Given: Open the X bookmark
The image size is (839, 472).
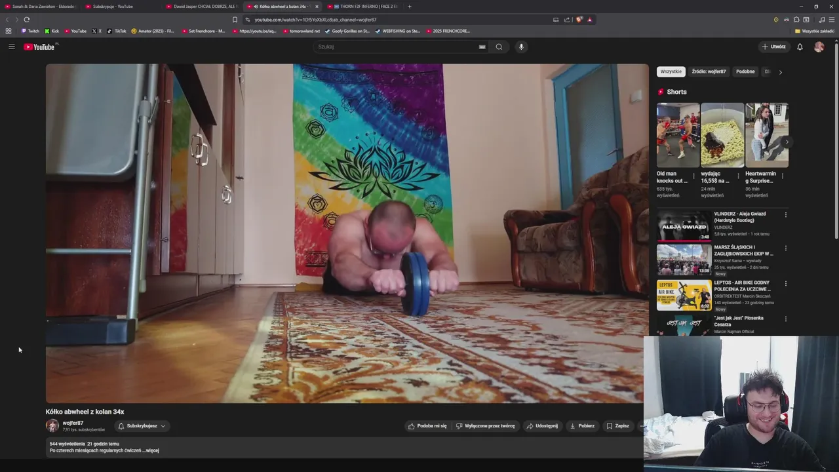Looking at the screenshot, I should click(97, 31).
